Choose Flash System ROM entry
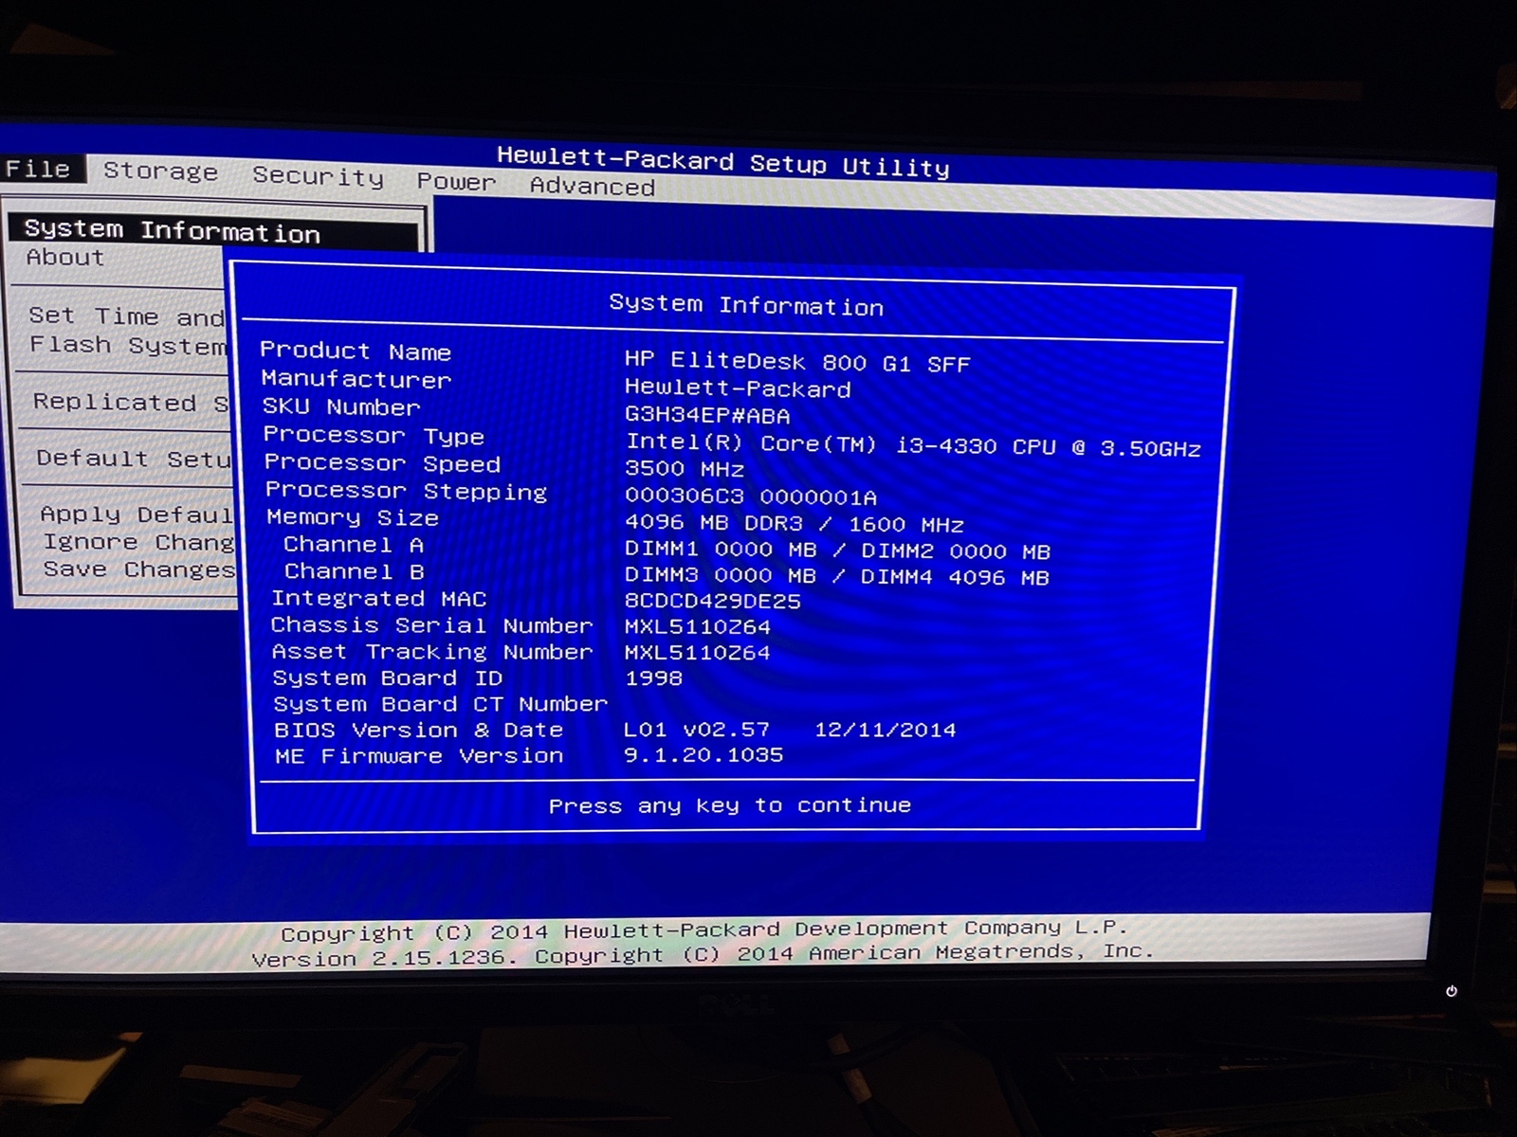1517x1137 pixels. [x=128, y=345]
